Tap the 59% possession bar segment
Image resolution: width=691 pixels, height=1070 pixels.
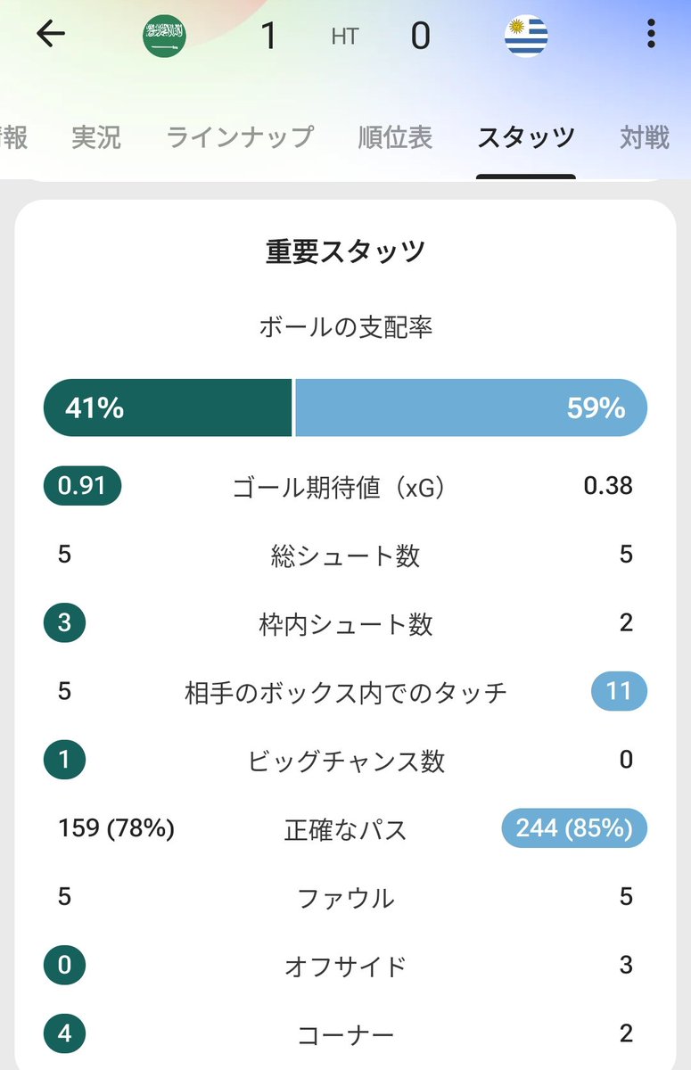pyautogui.click(x=471, y=407)
